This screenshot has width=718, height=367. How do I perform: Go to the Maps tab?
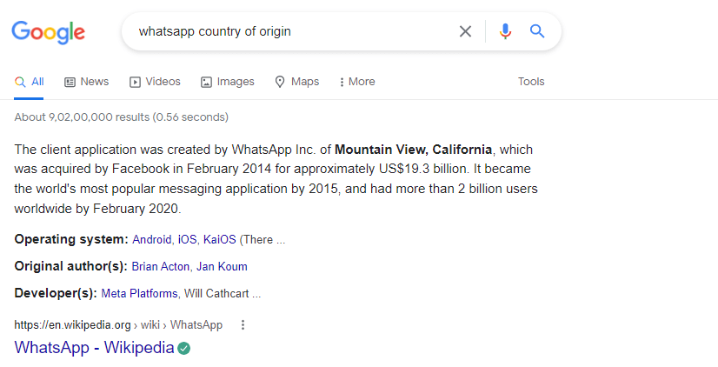pos(296,82)
